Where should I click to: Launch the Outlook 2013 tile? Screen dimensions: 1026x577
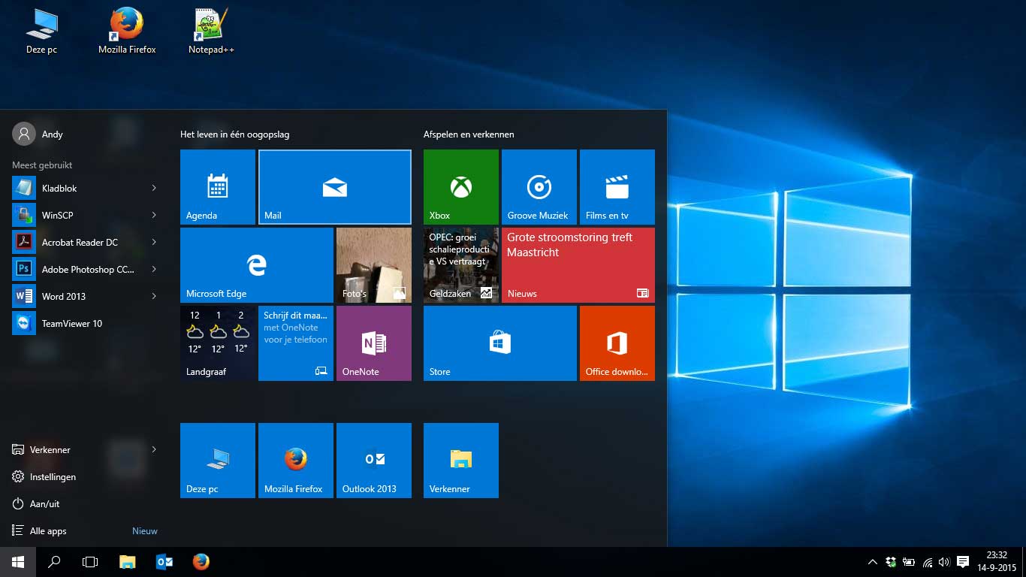[374, 461]
